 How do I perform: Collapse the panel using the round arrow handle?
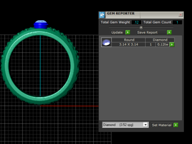click(141, 27)
